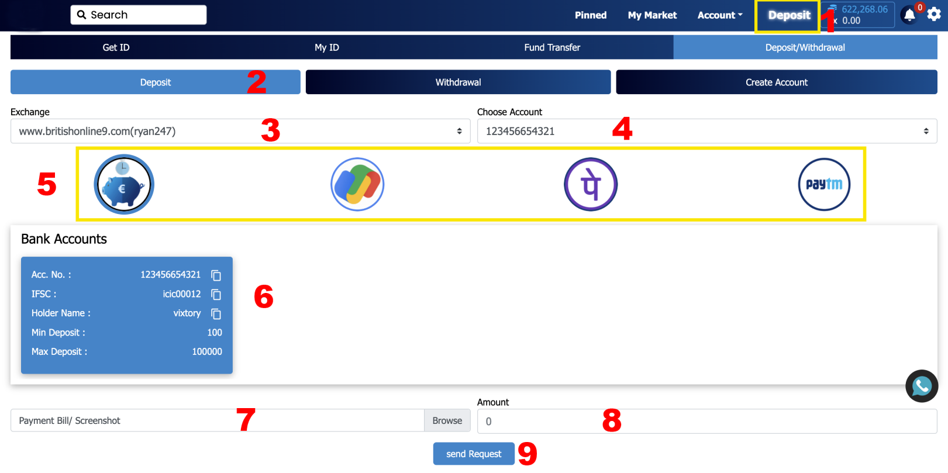Click the Bank Accounts heading

pyautogui.click(x=64, y=239)
